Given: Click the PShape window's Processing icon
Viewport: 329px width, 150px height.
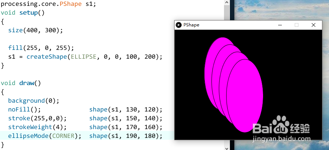Looking at the screenshot, I should (x=179, y=25).
